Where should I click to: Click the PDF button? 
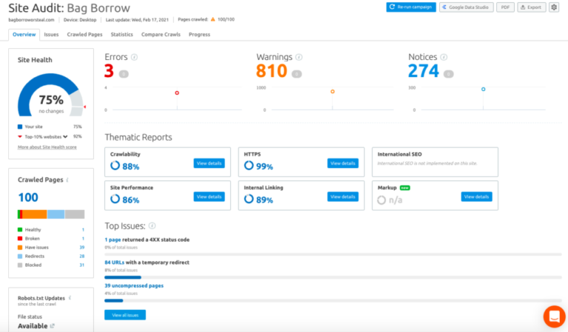tap(505, 7)
